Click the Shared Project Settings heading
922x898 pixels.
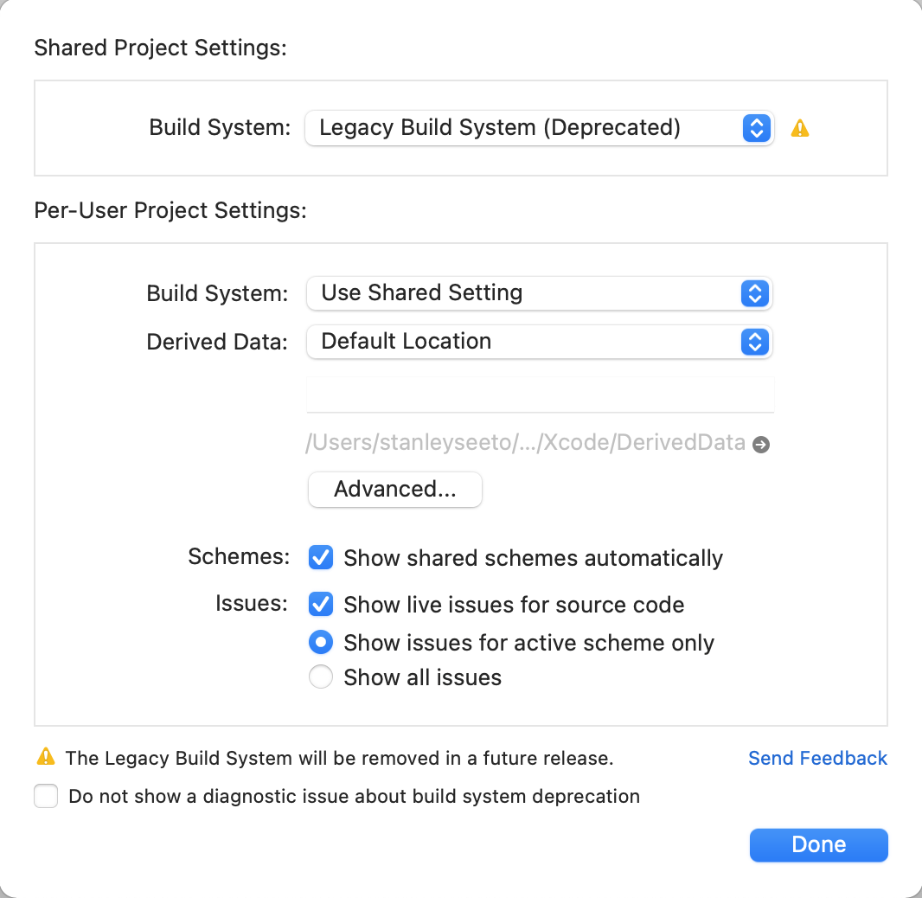(161, 48)
